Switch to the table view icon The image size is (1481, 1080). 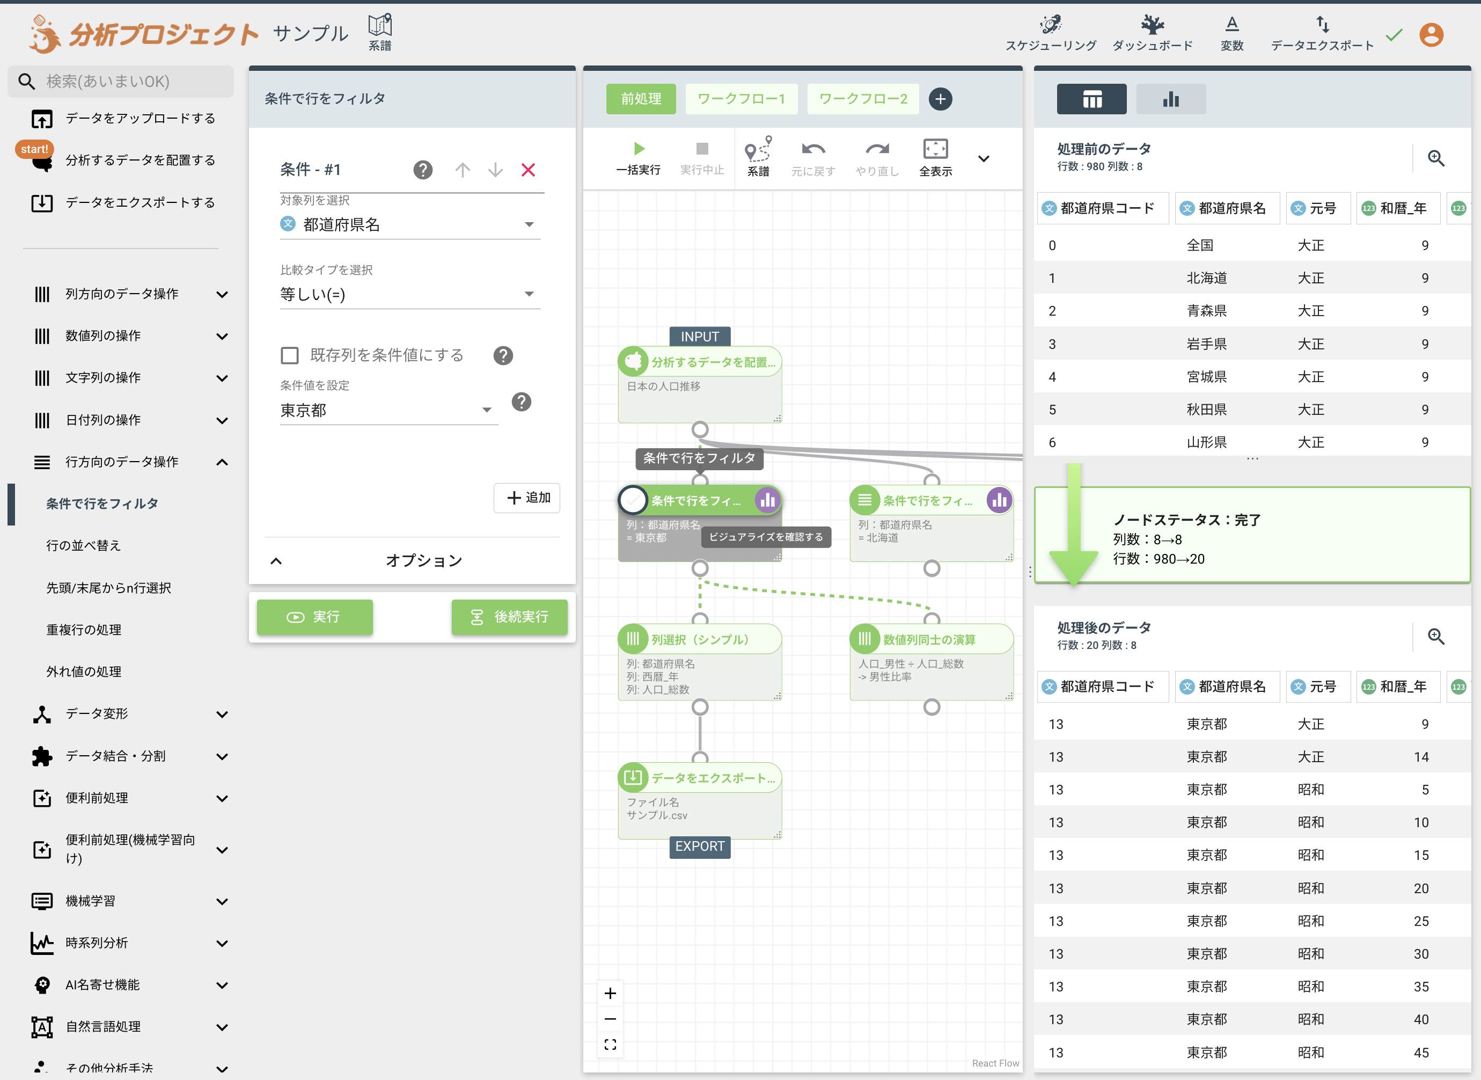pyautogui.click(x=1091, y=99)
